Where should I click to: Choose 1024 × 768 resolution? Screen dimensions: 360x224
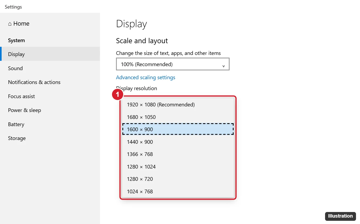178,191
